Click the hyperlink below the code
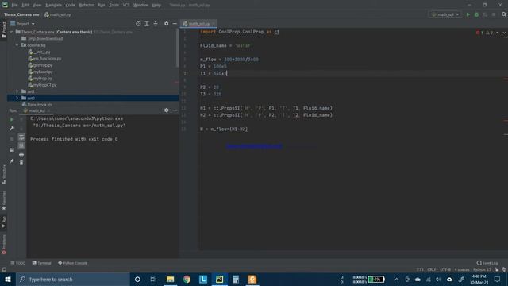 [x=254, y=146]
